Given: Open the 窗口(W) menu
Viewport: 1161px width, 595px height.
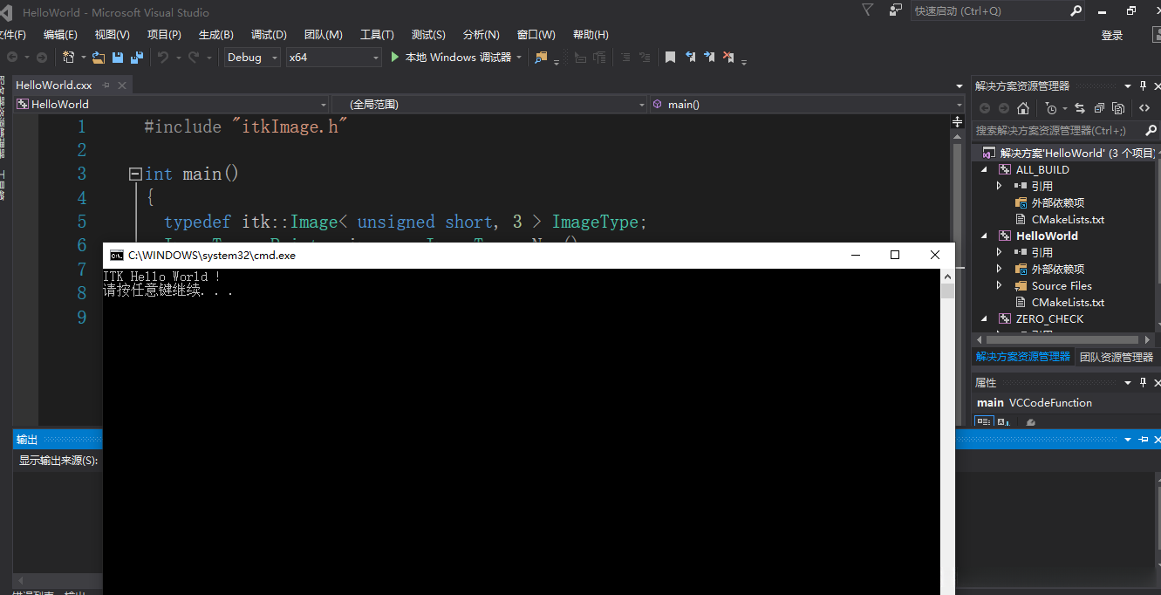Looking at the screenshot, I should (536, 35).
